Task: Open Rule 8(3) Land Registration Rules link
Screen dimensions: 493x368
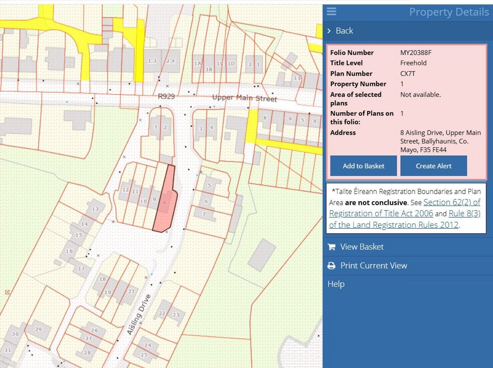Action: (405, 219)
